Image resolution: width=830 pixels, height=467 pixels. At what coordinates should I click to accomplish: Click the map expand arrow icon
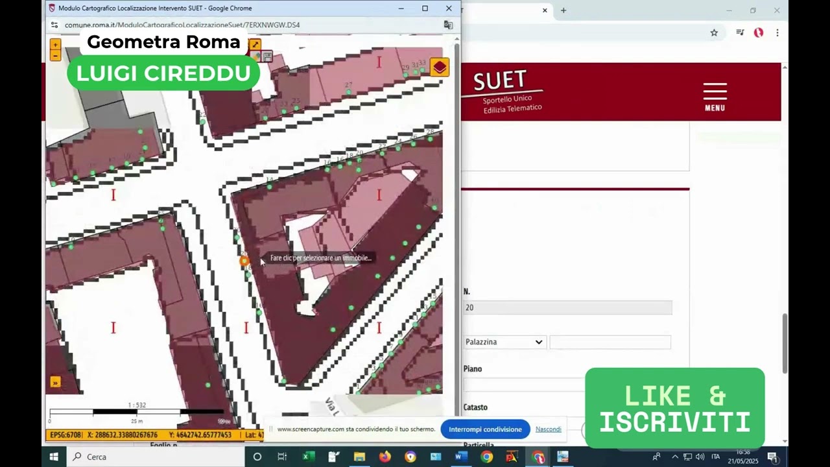tap(255, 45)
